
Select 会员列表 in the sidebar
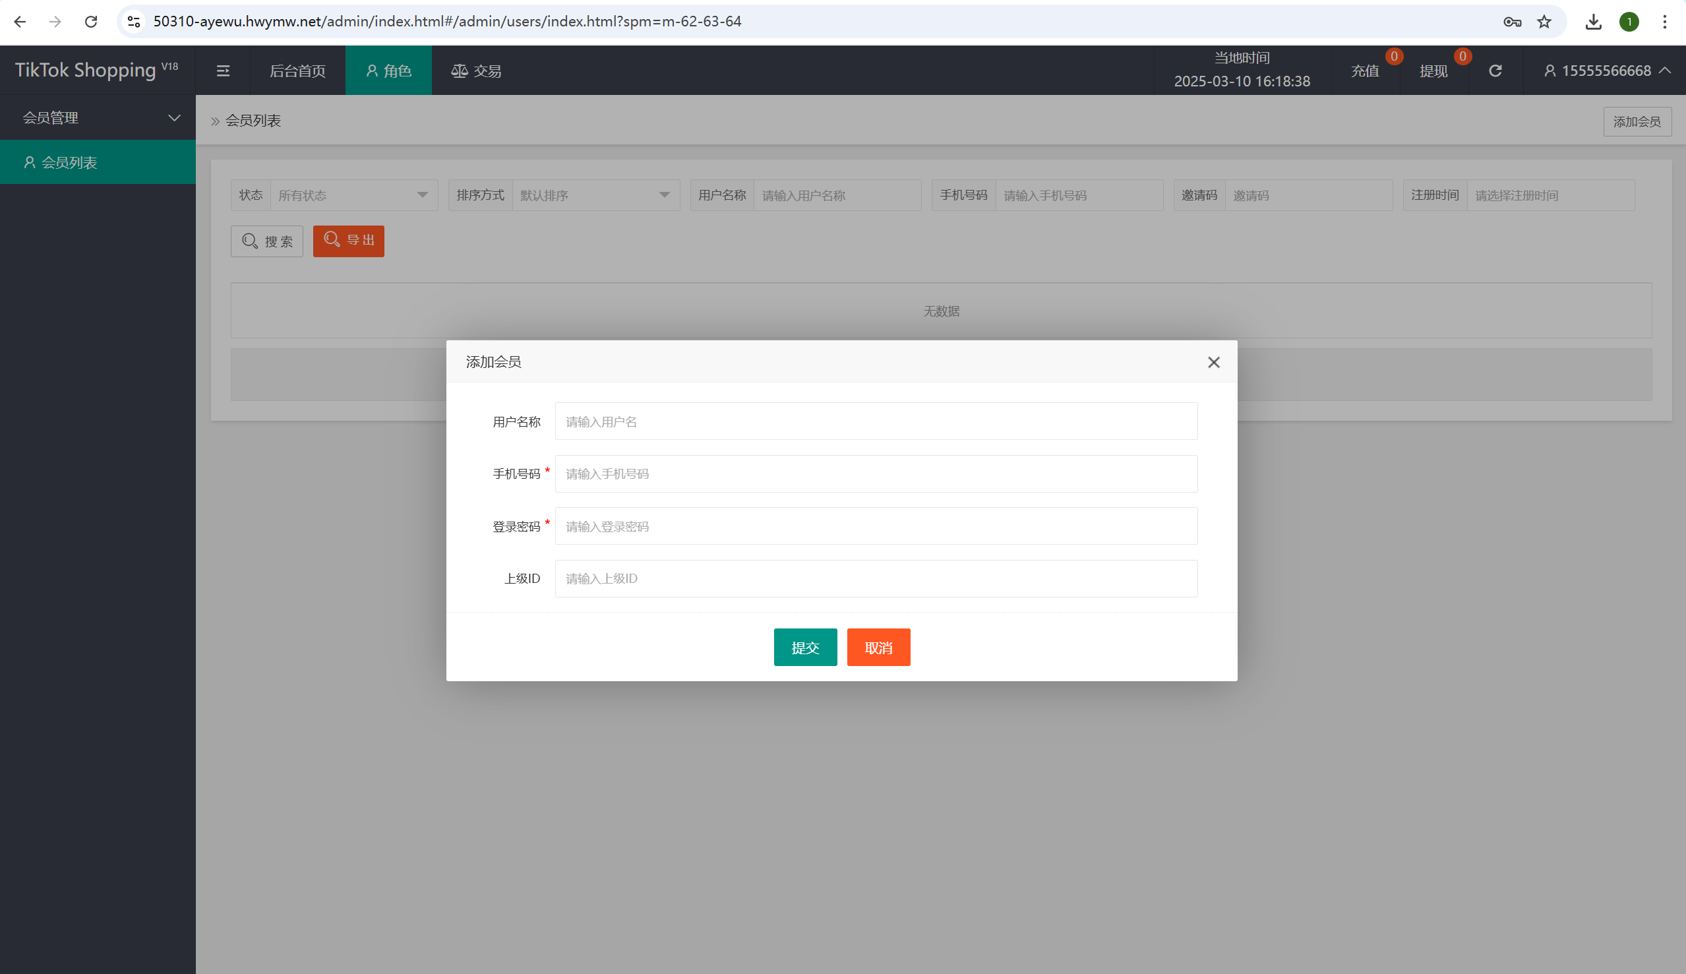tap(69, 162)
